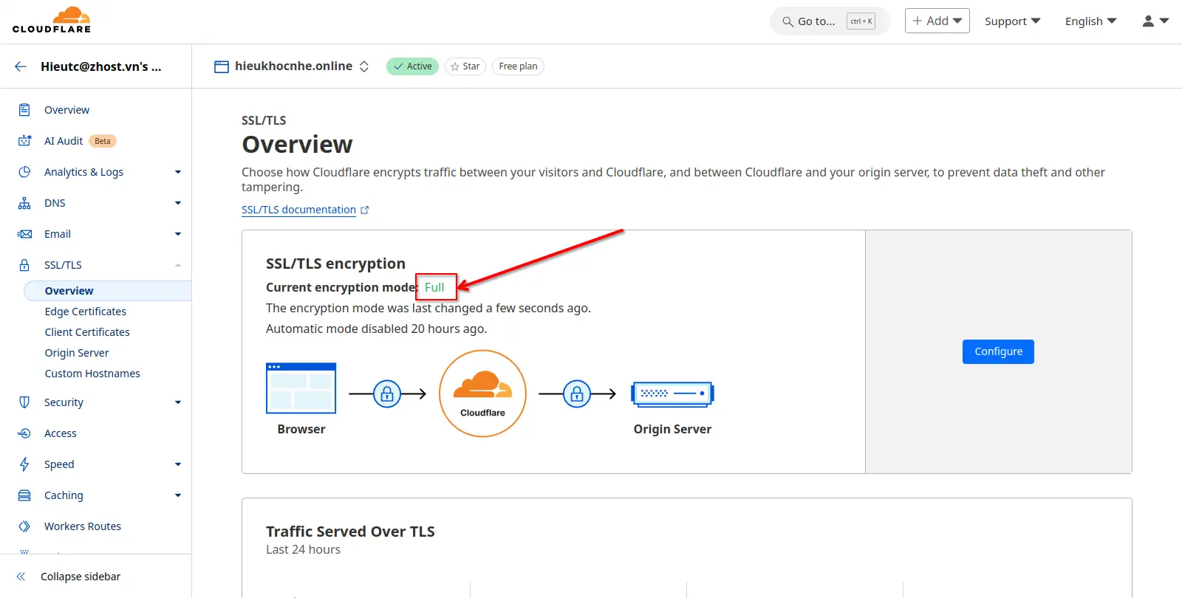
Task: Click the Configure button
Action: (x=998, y=351)
